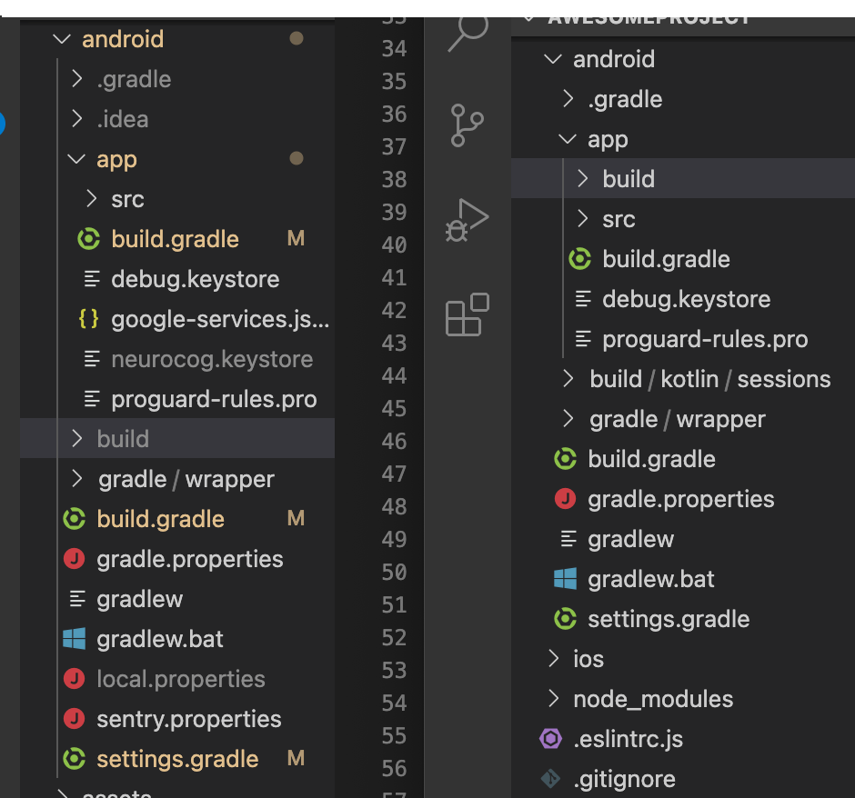Click the Java icon beside gradle.properties
Viewport: 855px width, 798px height.
point(74,558)
